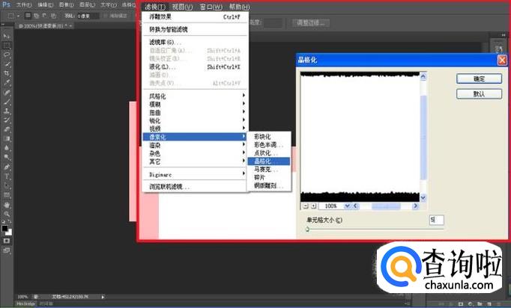Click the 单元格大小 value field
Viewport: 511px width, 308px height.
point(436,220)
